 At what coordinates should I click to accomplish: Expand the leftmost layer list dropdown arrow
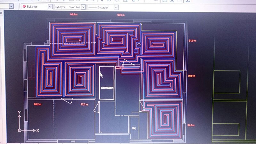12,6
